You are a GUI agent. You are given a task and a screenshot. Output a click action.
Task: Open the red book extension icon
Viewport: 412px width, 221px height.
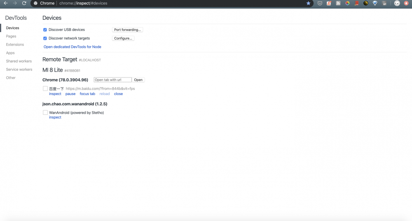click(x=356, y=3)
